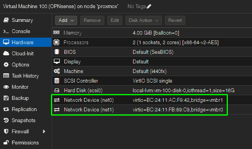
Task: Click the Backup floppy disk icon
Action: pos(6,98)
